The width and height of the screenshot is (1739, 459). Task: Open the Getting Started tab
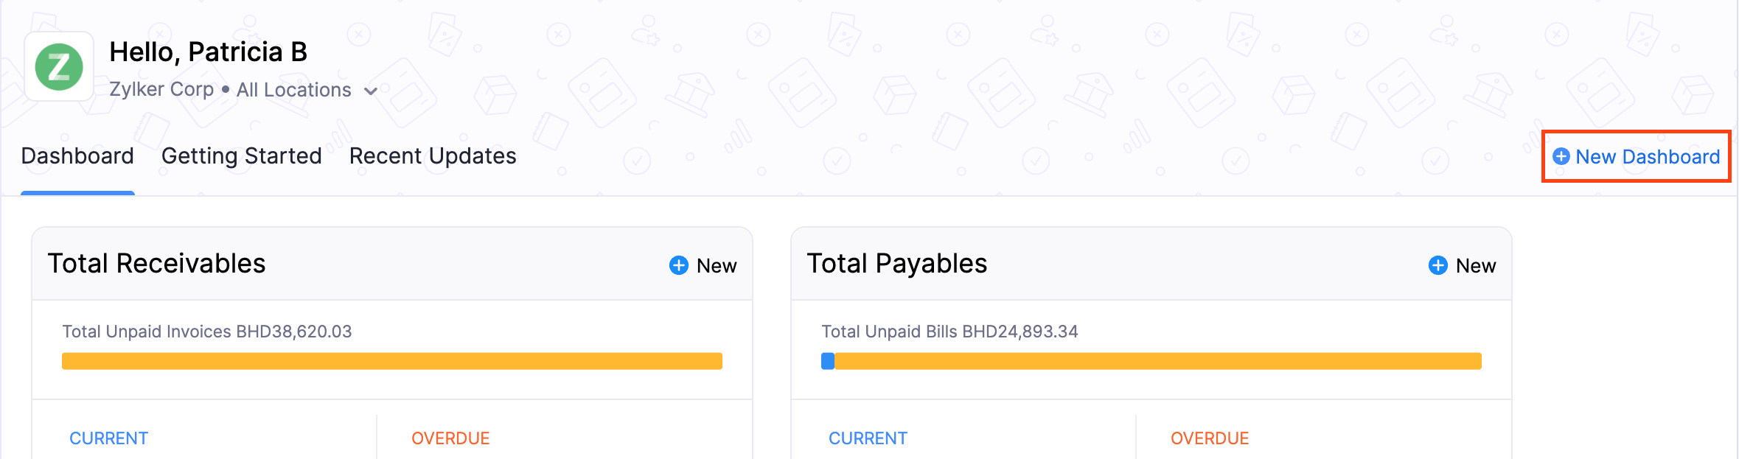tap(241, 156)
